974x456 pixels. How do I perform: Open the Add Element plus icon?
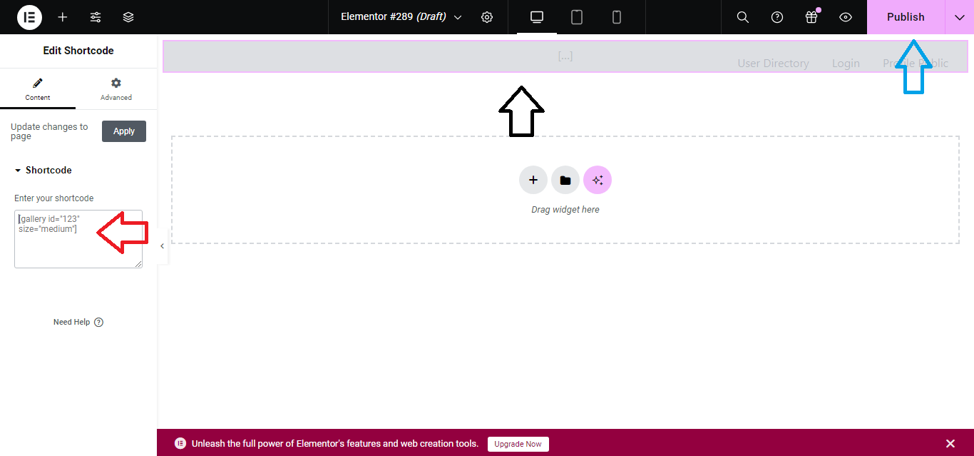63,17
